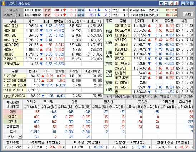Click the 투신 investor row label
This screenshot has width=196, height=152.
point(13,132)
